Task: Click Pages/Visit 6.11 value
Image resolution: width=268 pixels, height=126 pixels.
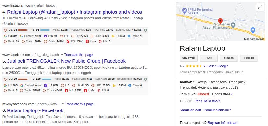Action: [90, 79]
